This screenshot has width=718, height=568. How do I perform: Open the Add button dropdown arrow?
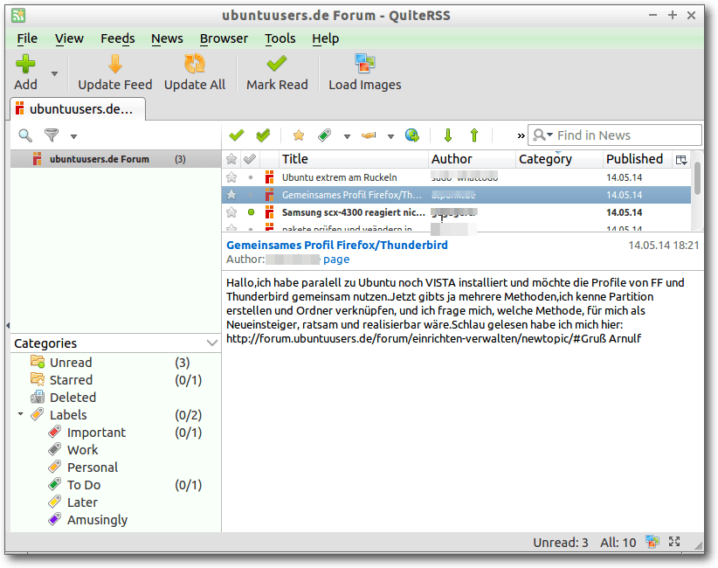click(54, 73)
